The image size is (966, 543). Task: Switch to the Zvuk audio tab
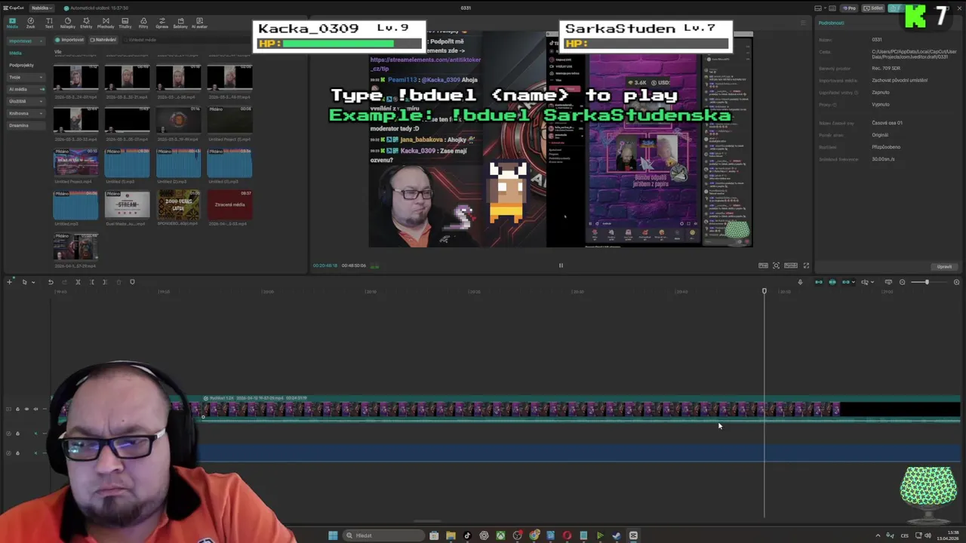point(30,23)
